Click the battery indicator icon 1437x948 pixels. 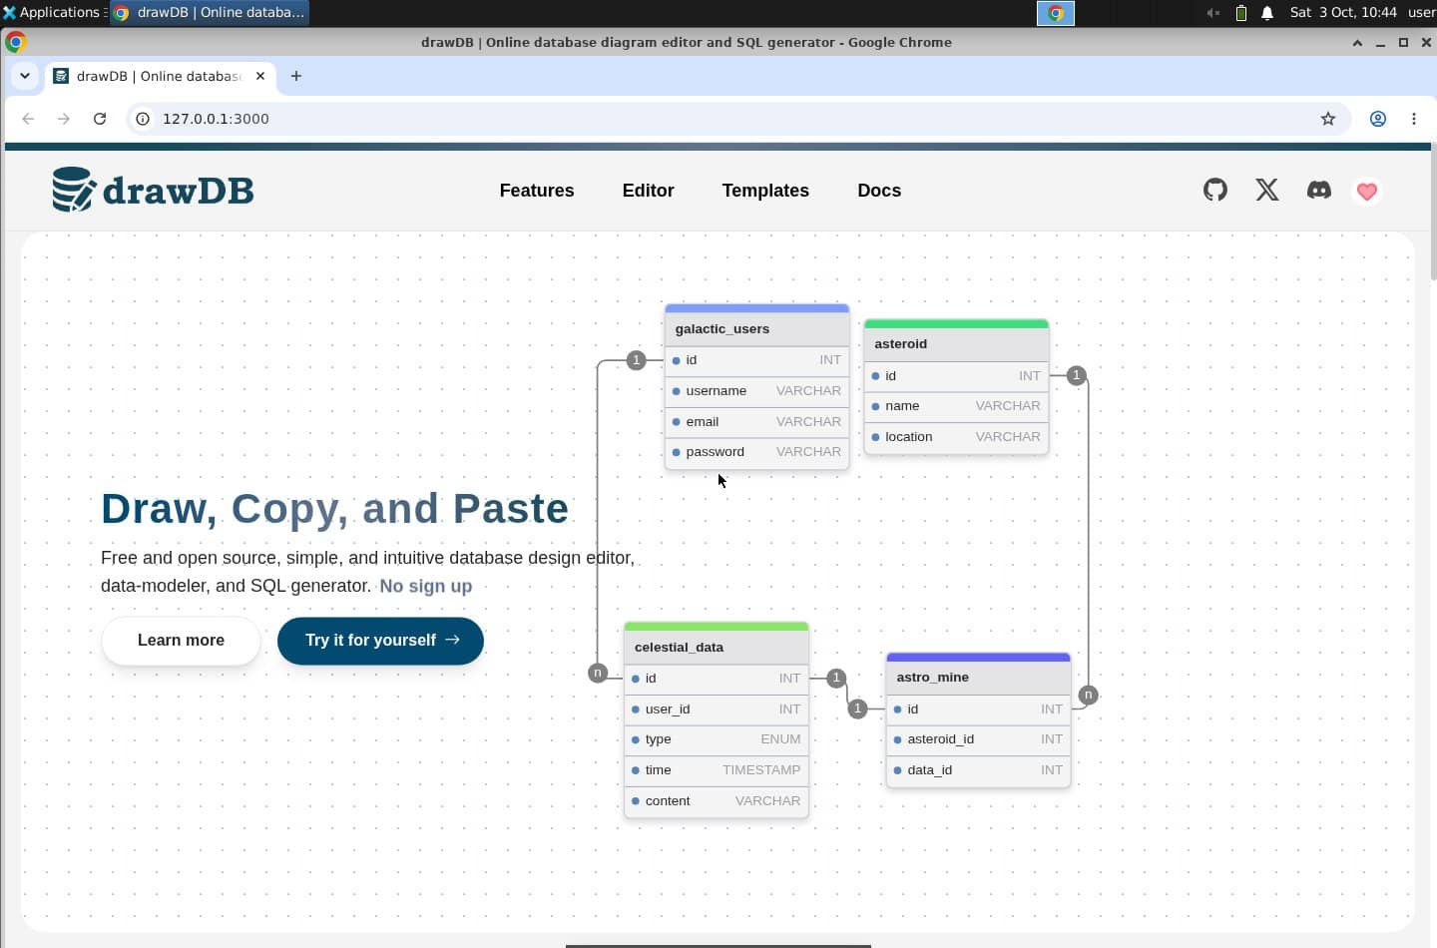click(1241, 13)
